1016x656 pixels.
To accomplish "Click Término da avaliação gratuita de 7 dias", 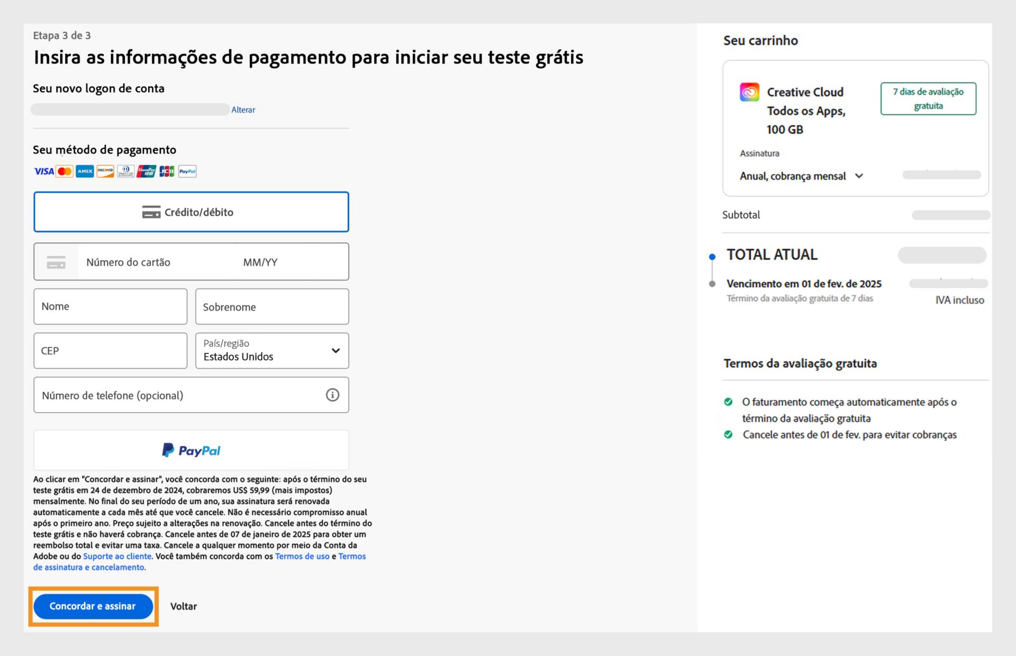I will [x=800, y=298].
